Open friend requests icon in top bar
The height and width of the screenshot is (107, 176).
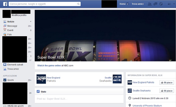(x=150, y=4)
